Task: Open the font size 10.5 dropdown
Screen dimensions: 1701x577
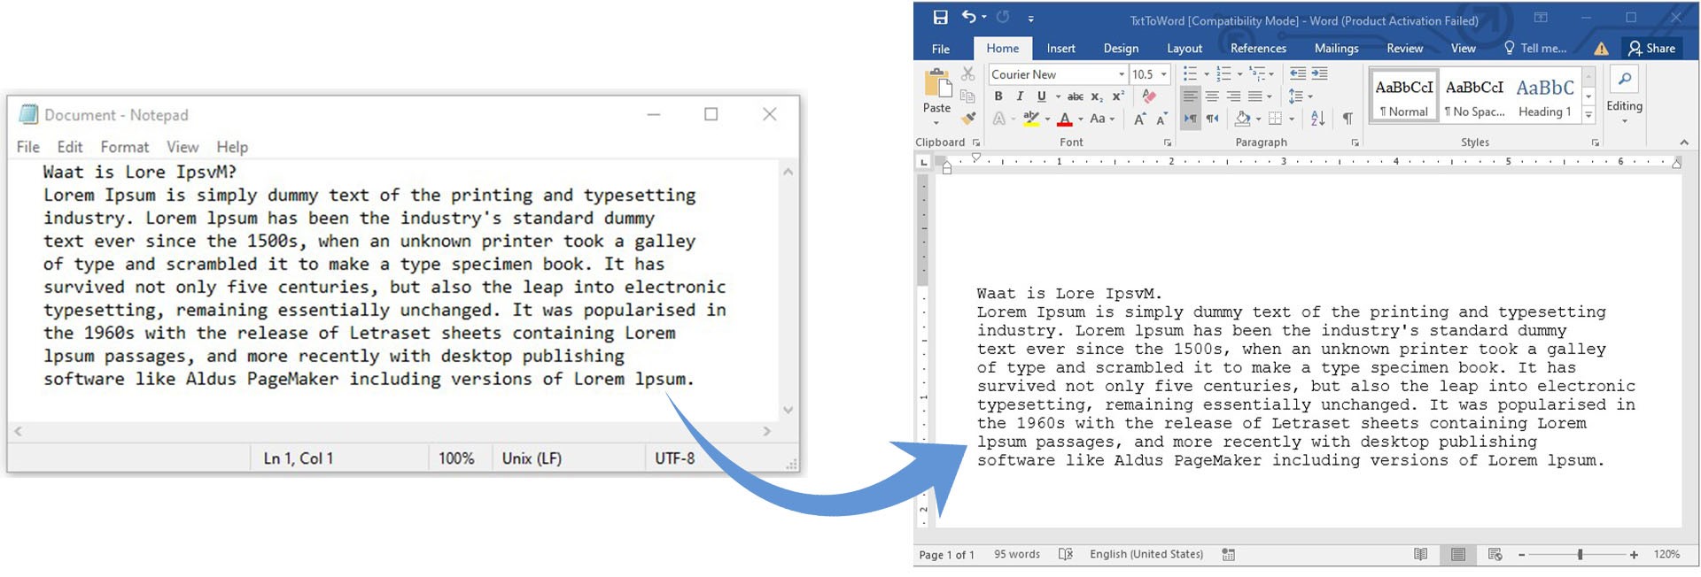Action: 1164,74
